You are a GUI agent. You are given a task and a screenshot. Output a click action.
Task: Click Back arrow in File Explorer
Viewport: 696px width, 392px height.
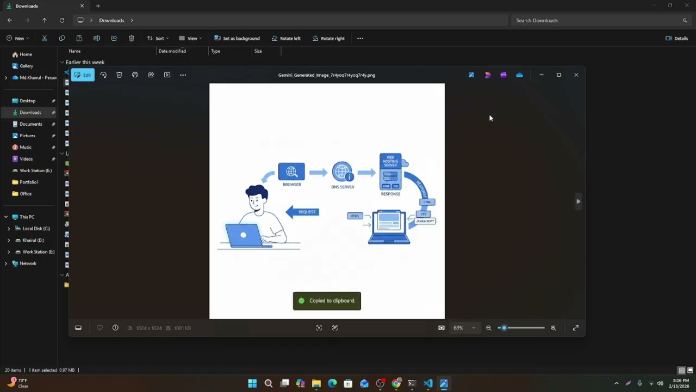[x=10, y=20]
